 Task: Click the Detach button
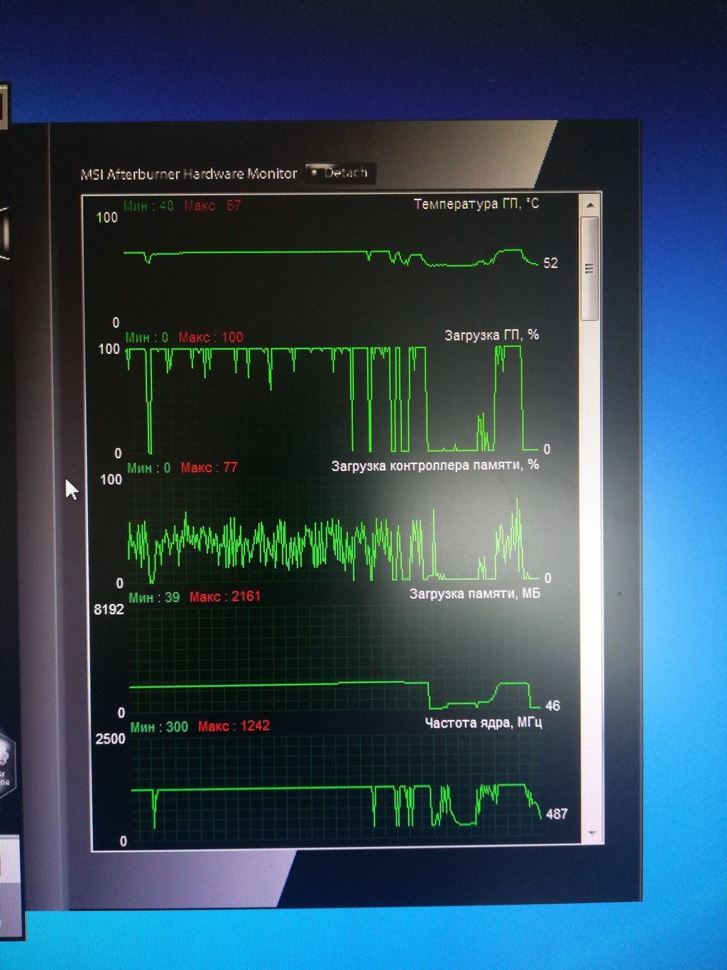coord(340,173)
